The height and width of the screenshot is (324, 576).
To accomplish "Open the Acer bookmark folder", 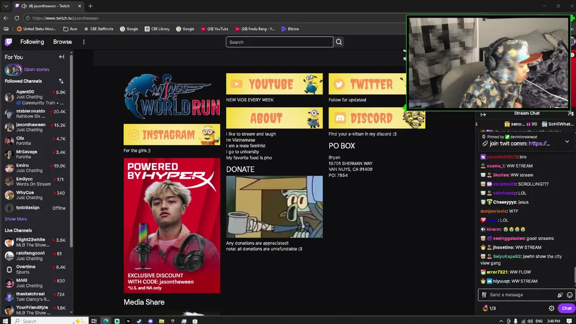I will pos(70,29).
